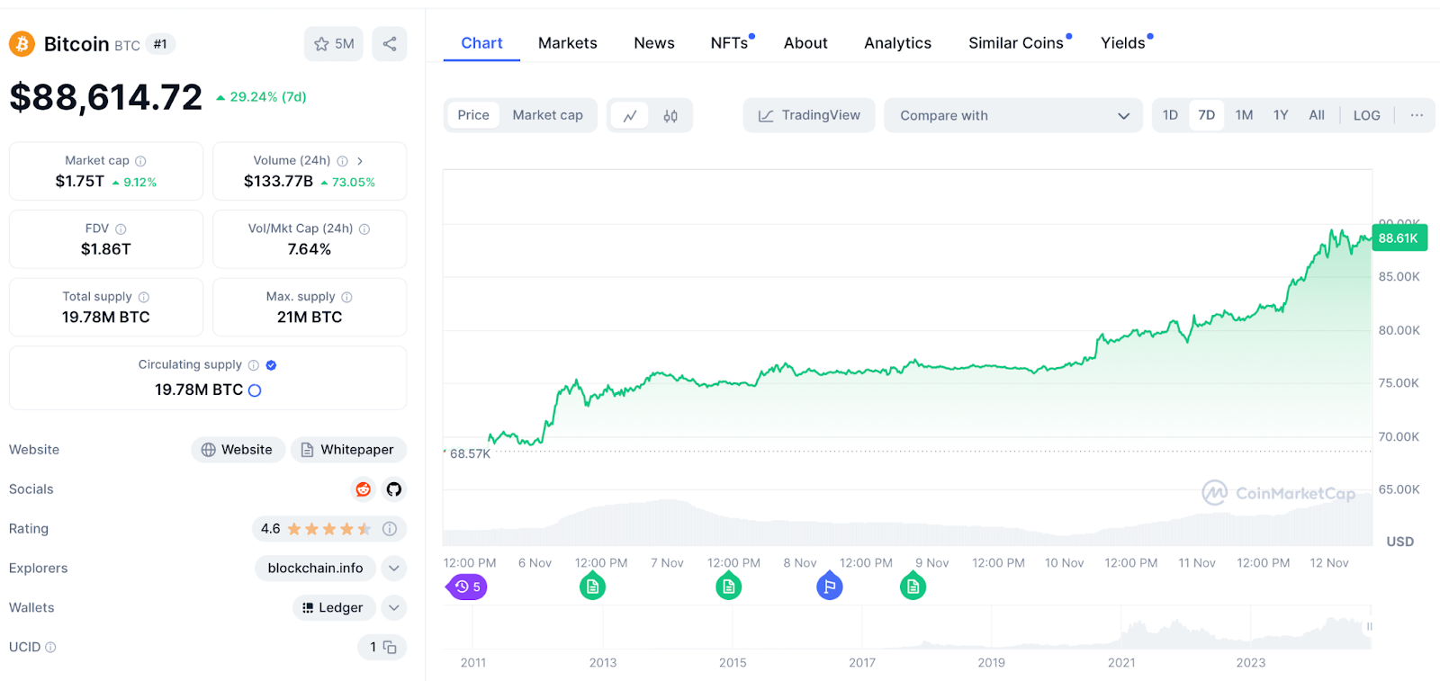Open blockchain.info explorer link
The height and width of the screenshot is (681, 1440).
pos(315,569)
